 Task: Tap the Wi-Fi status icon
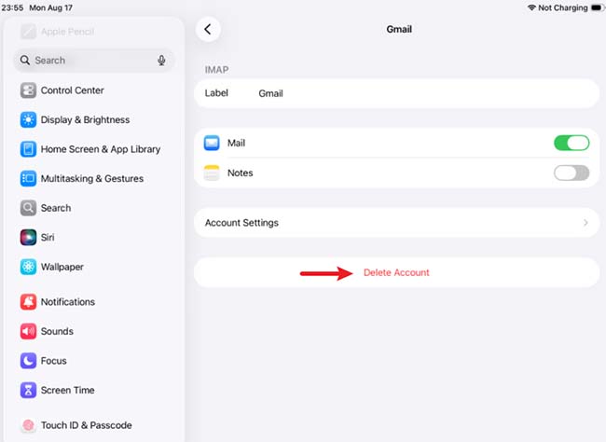[531, 7]
